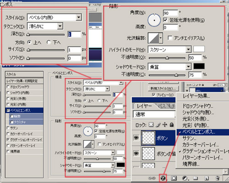
Task: Open the テクニック dropdown in the small dialog
Action: point(107,89)
